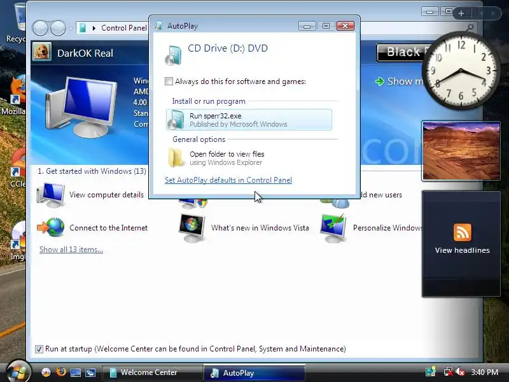Click the Connect to the Internet globe icon
This screenshot has height=382, width=509.
point(51,227)
